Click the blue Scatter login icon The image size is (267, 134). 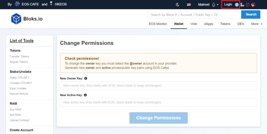pyautogui.click(x=237, y=5)
